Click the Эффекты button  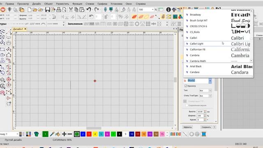coord(187,127)
